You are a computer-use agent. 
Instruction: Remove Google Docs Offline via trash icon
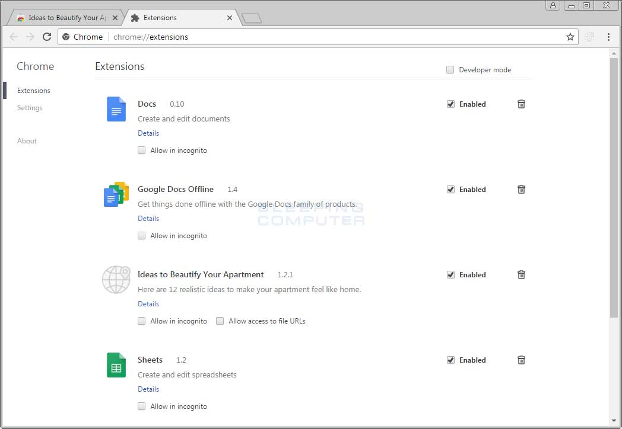(521, 190)
